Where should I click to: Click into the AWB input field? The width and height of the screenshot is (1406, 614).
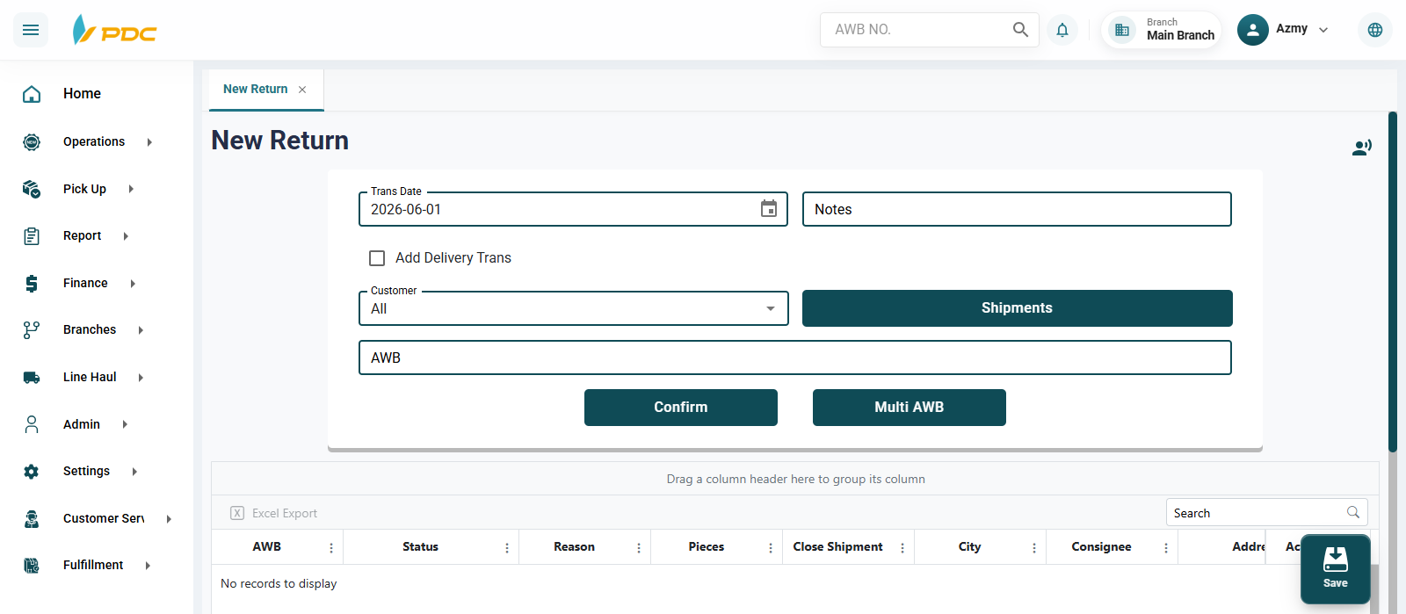[x=795, y=358]
